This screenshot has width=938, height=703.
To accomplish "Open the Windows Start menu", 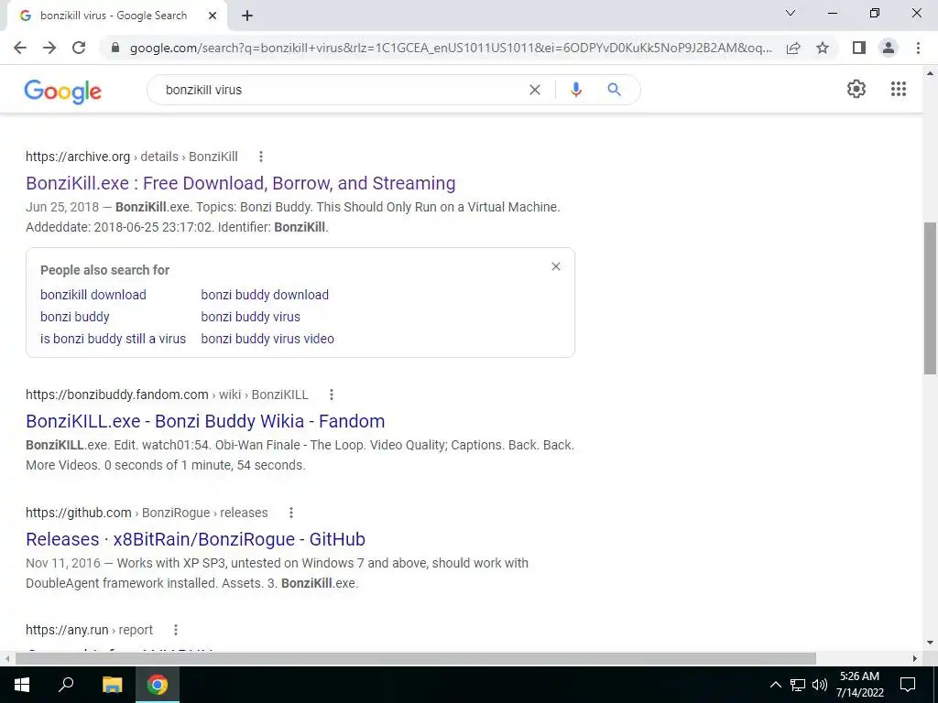I will pyautogui.click(x=22, y=685).
